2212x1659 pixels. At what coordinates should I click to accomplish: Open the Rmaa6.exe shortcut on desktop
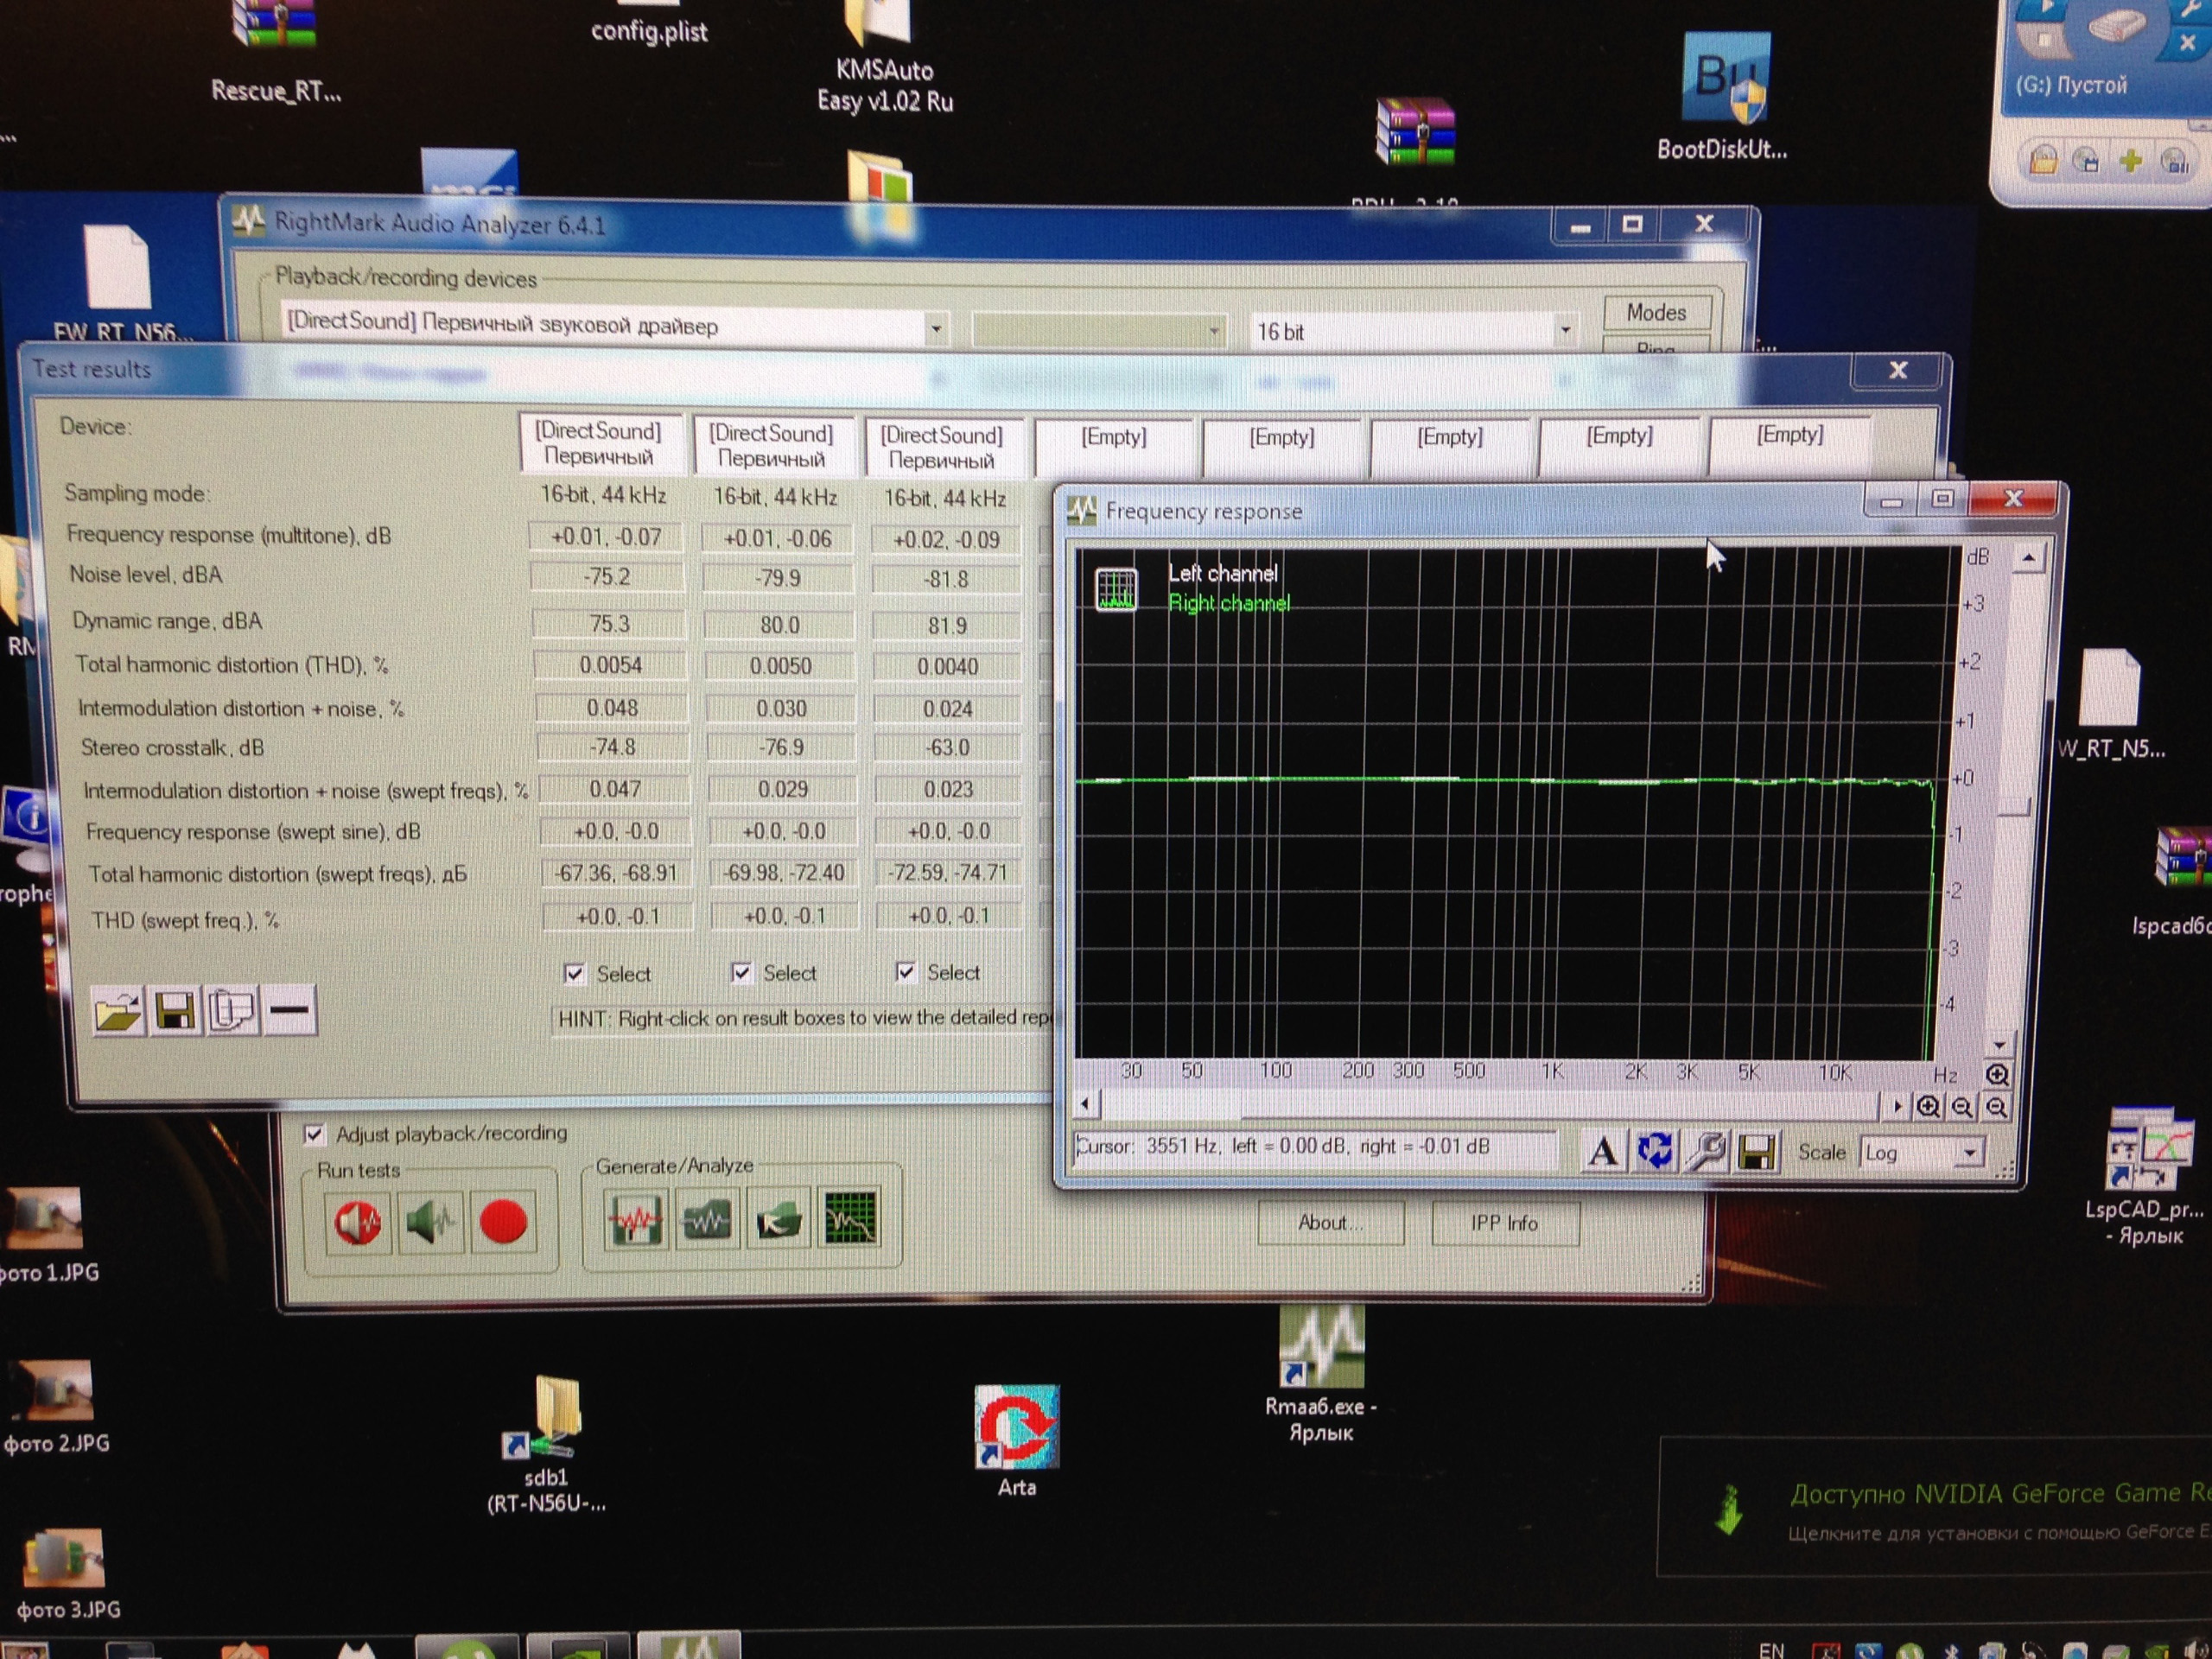(1321, 1375)
